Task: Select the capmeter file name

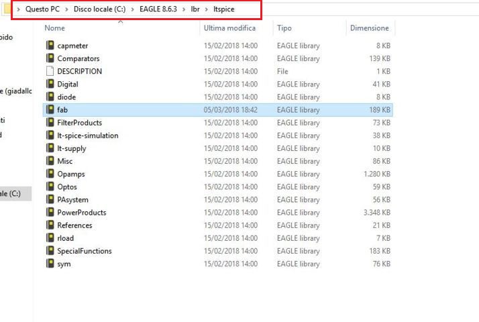Action: point(72,46)
